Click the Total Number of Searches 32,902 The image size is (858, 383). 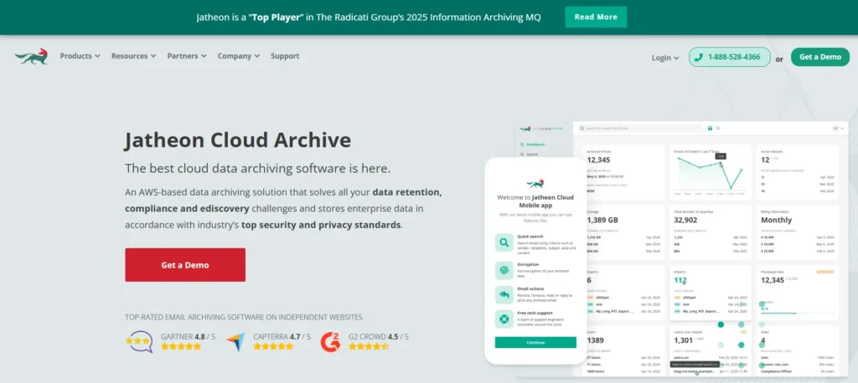[x=685, y=220]
